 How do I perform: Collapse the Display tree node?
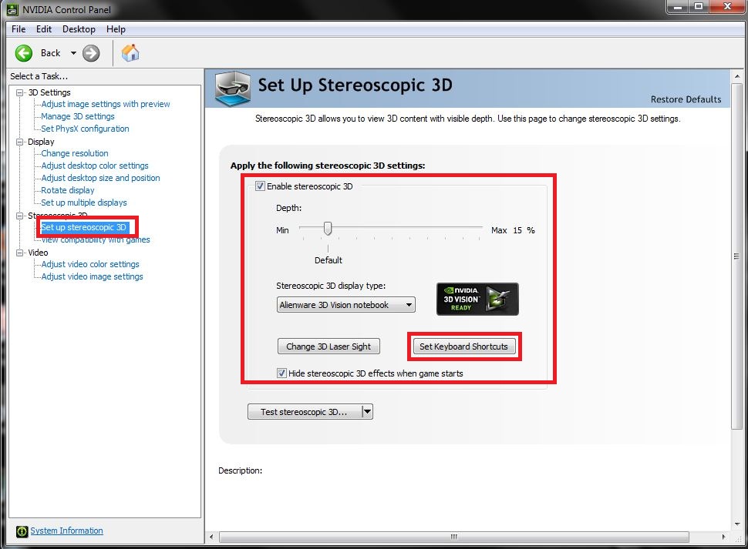tap(19, 142)
